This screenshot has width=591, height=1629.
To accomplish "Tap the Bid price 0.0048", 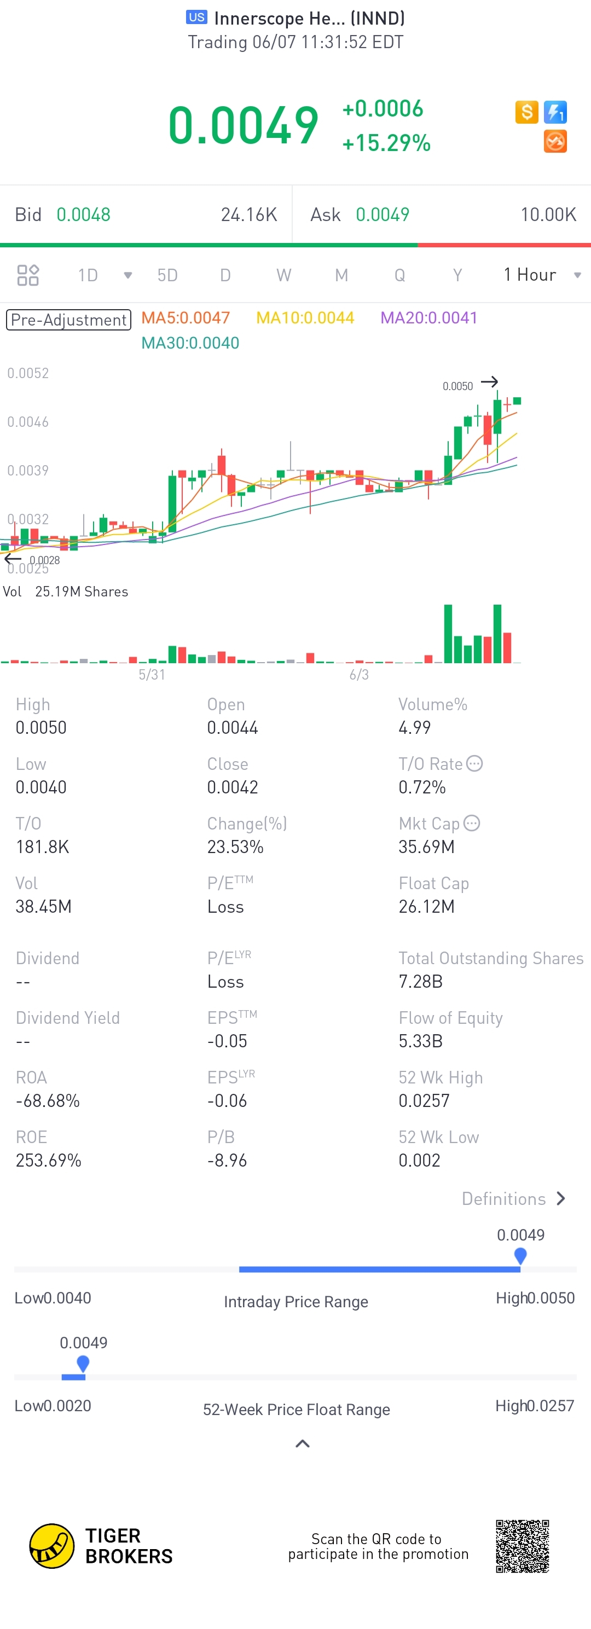I will [83, 215].
